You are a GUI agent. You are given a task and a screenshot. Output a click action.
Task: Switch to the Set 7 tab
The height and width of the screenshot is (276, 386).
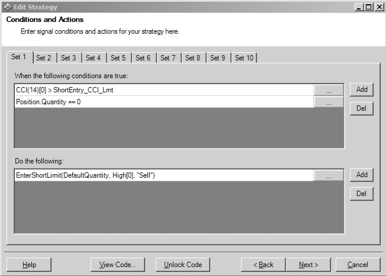click(x=169, y=58)
